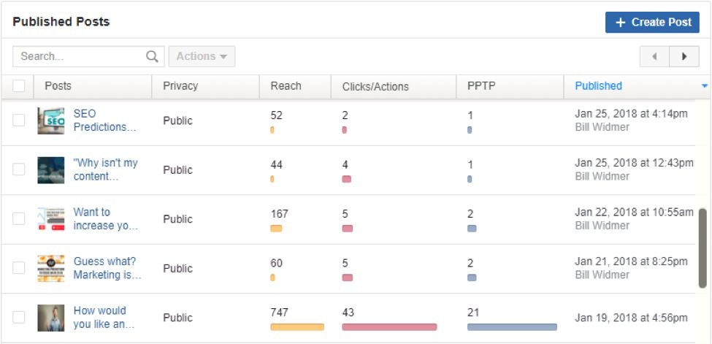Select the SEO Predictions post checkbox

19,121
